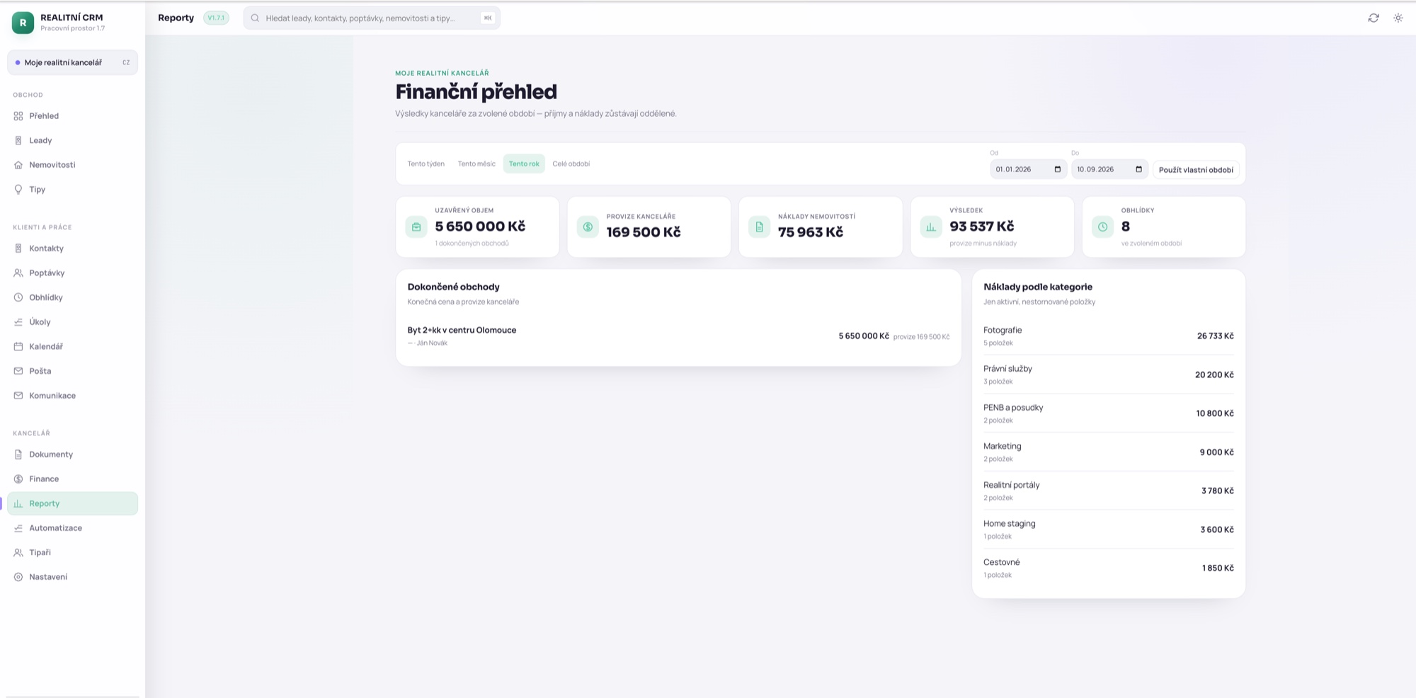
Task: Click the green R logo of Realitní CRM
Action: [x=23, y=23]
